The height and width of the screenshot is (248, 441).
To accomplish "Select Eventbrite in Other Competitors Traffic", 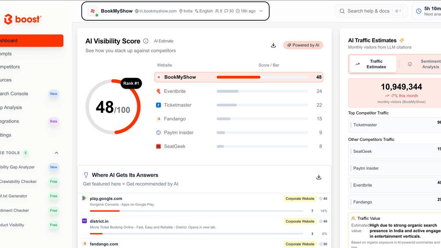I will [x=395, y=185].
